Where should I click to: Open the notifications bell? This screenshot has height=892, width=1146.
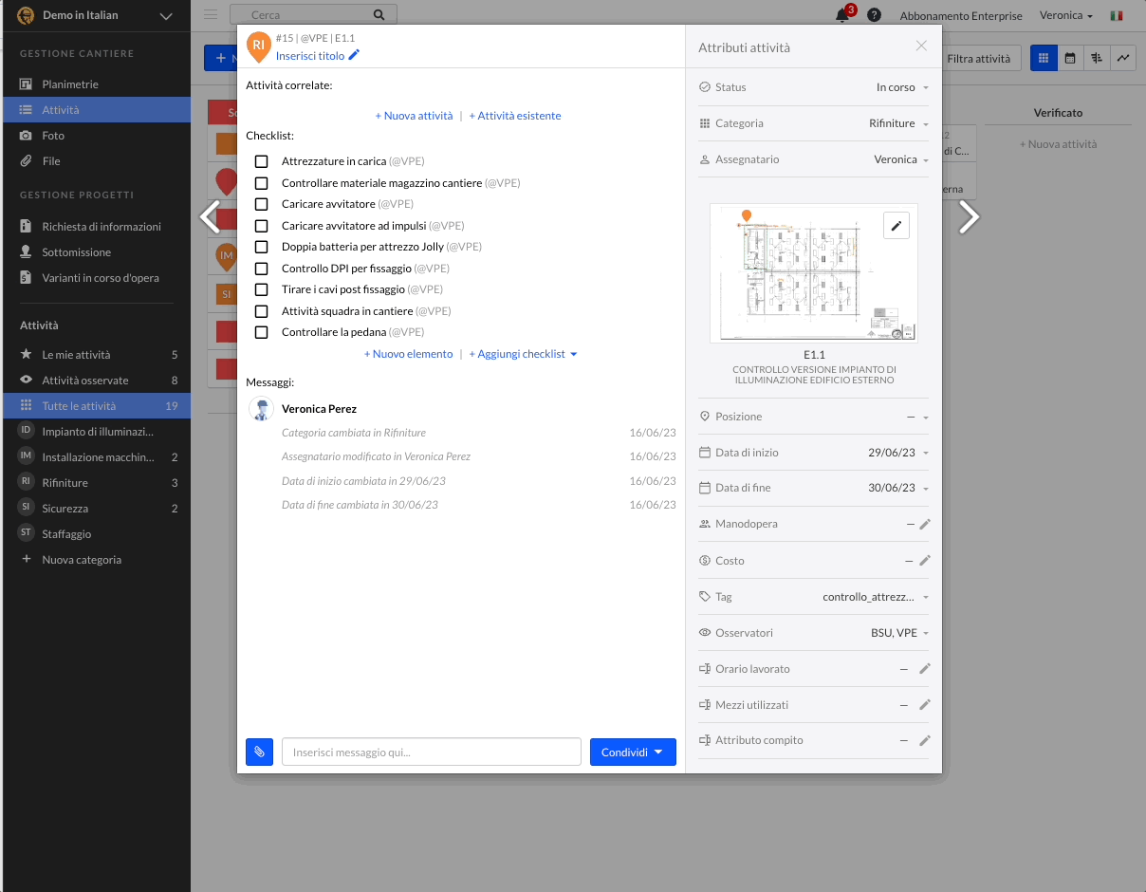pos(841,15)
